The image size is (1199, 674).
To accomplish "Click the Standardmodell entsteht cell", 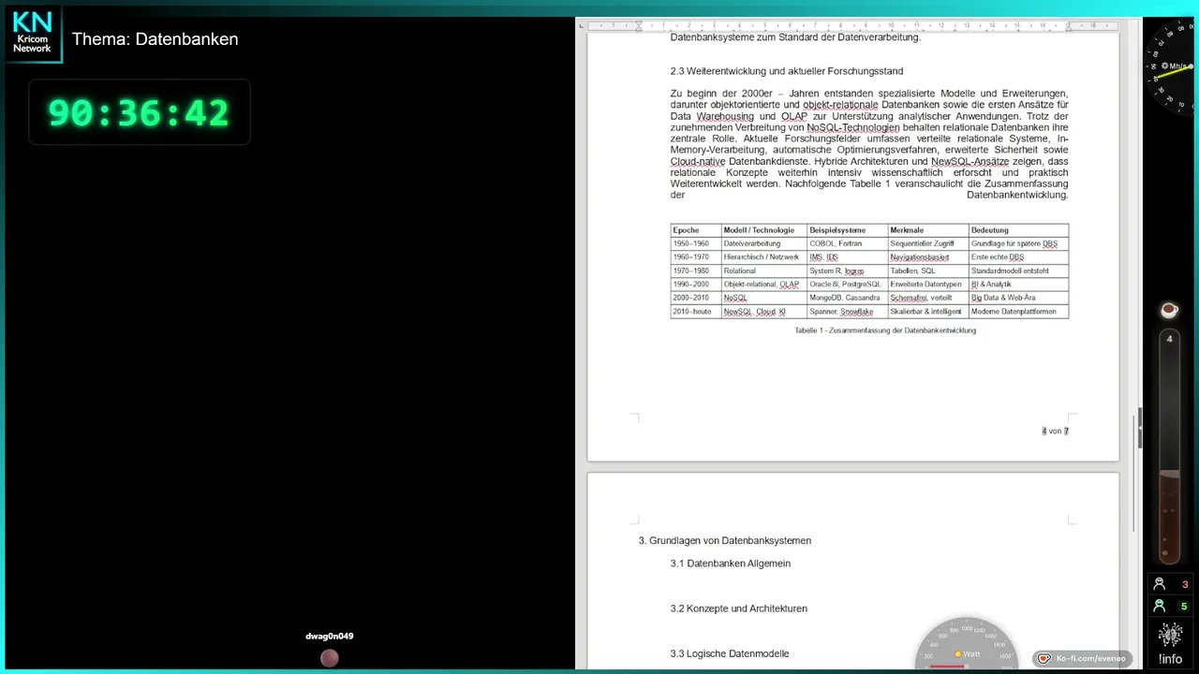I will [x=1018, y=271].
